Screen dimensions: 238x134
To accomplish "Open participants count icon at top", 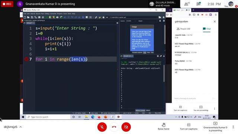I will [187, 4].
